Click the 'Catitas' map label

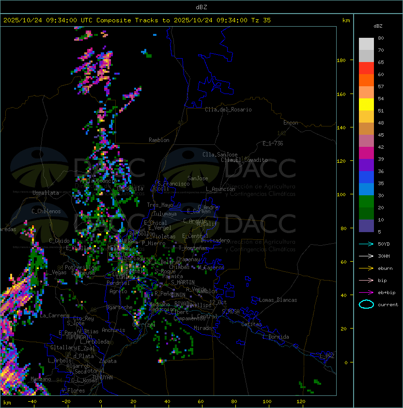click(x=251, y=324)
